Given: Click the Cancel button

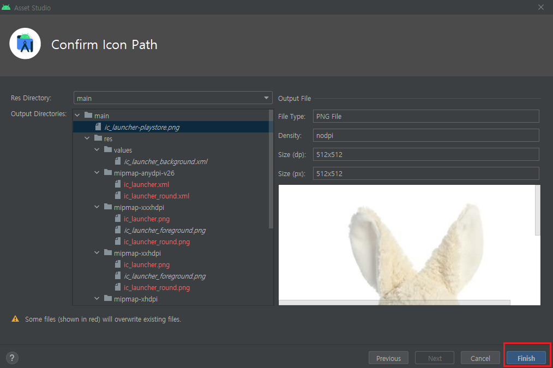Looking at the screenshot, I should pyautogui.click(x=480, y=358).
